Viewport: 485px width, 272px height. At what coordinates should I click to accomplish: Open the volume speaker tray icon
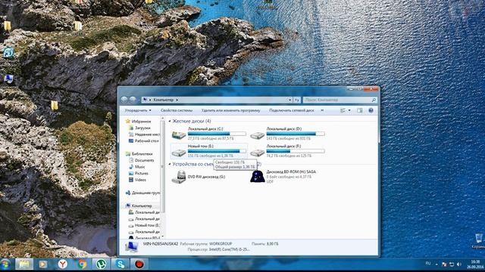(459, 264)
